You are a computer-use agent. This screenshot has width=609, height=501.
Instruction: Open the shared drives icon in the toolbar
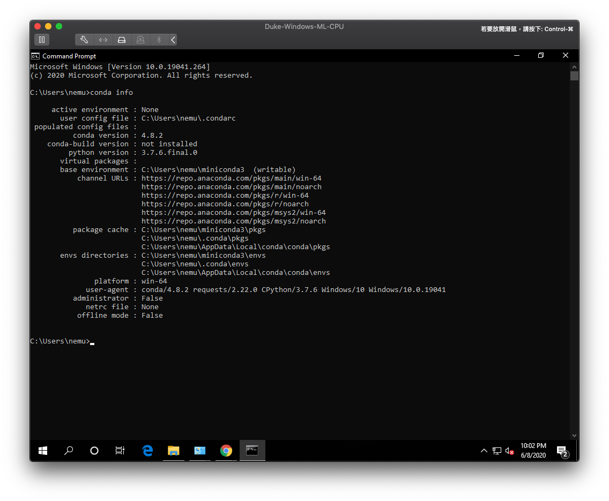(x=122, y=40)
